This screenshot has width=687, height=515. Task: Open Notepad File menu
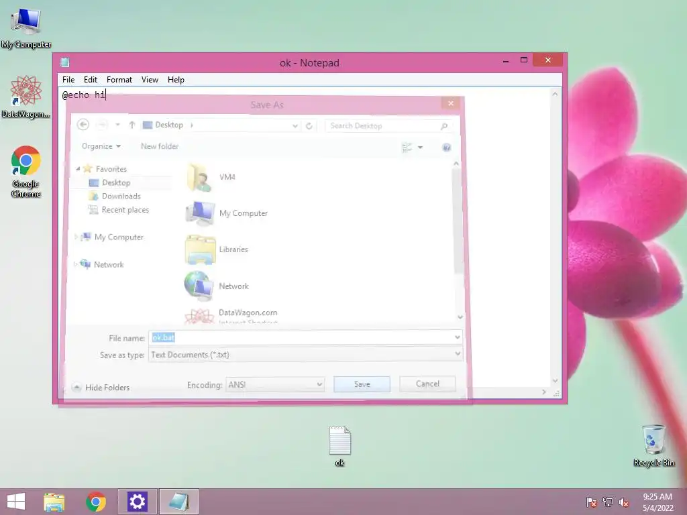68,80
